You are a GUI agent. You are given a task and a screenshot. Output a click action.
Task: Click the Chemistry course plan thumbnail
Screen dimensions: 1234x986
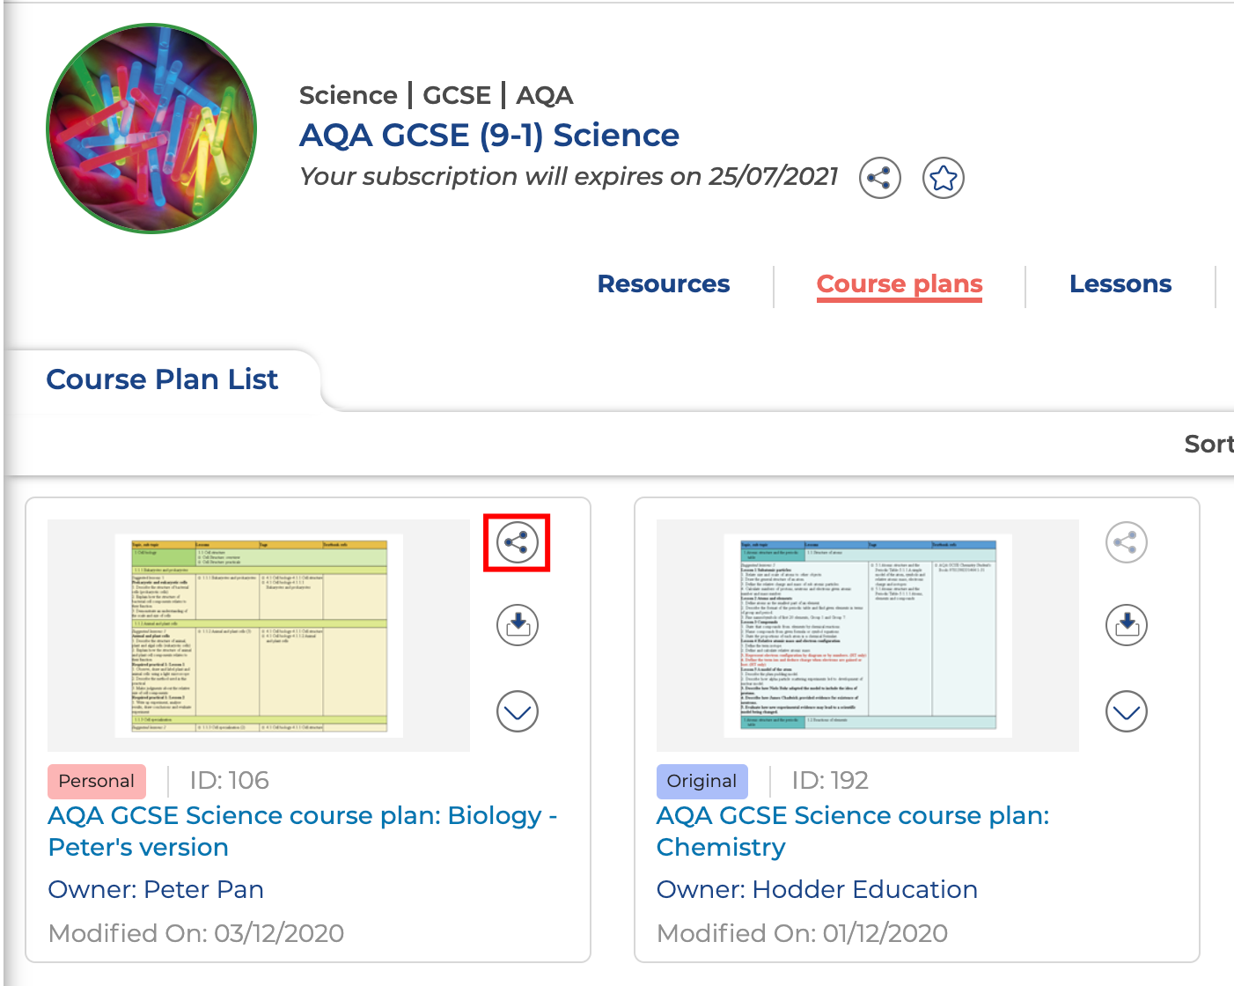(867, 635)
